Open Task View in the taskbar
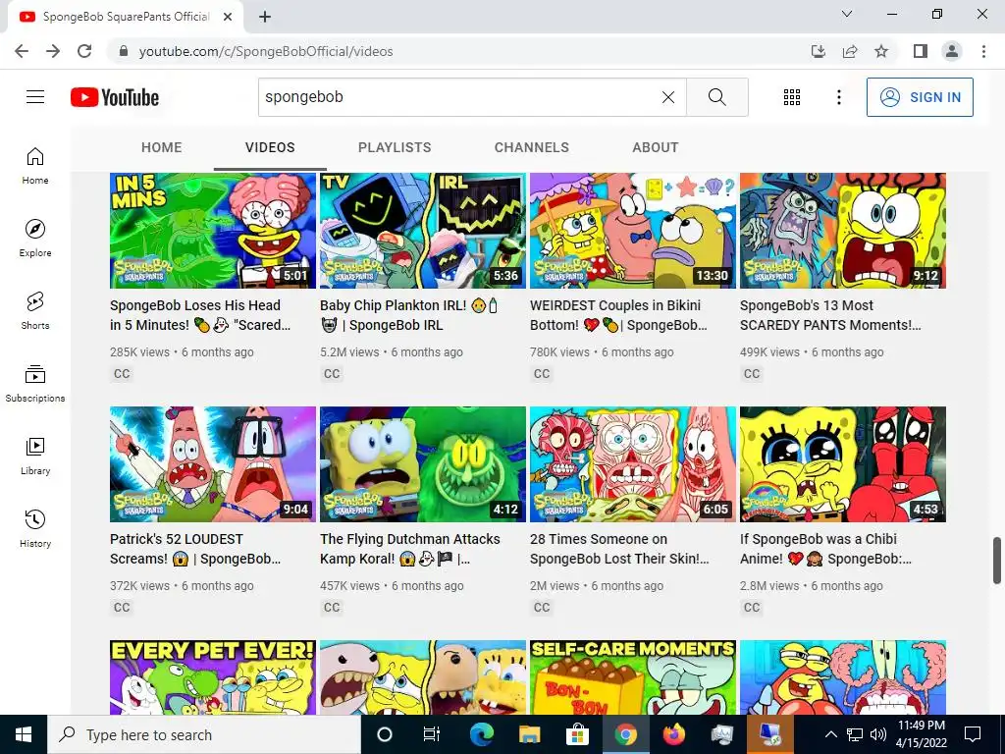The width and height of the screenshot is (1005, 754). pyautogui.click(x=432, y=734)
